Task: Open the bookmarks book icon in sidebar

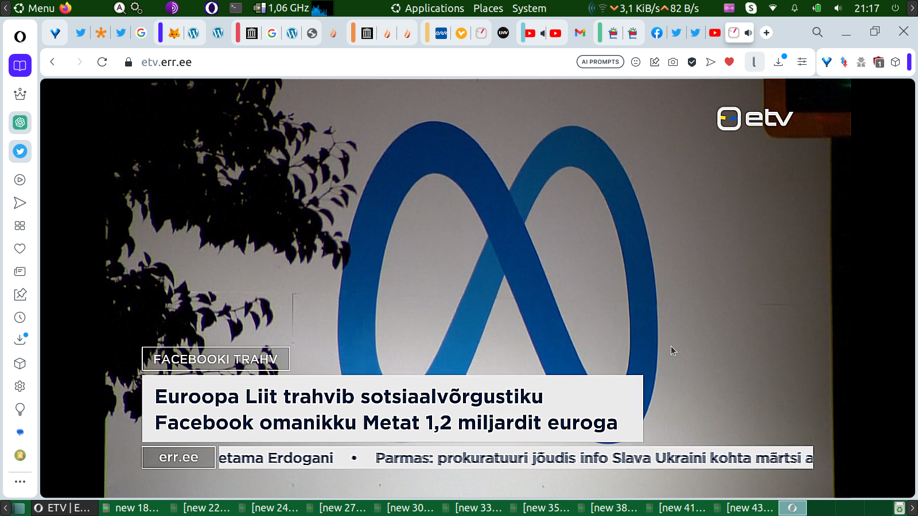Action: click(20, 65)
